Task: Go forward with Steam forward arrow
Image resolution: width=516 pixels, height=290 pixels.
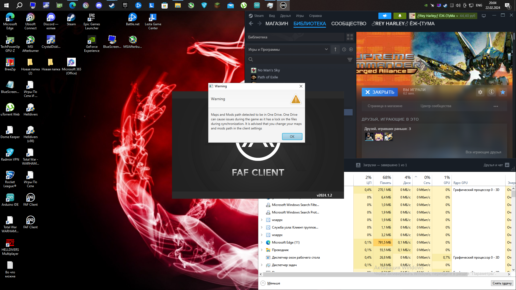Action: coord(259,24)
